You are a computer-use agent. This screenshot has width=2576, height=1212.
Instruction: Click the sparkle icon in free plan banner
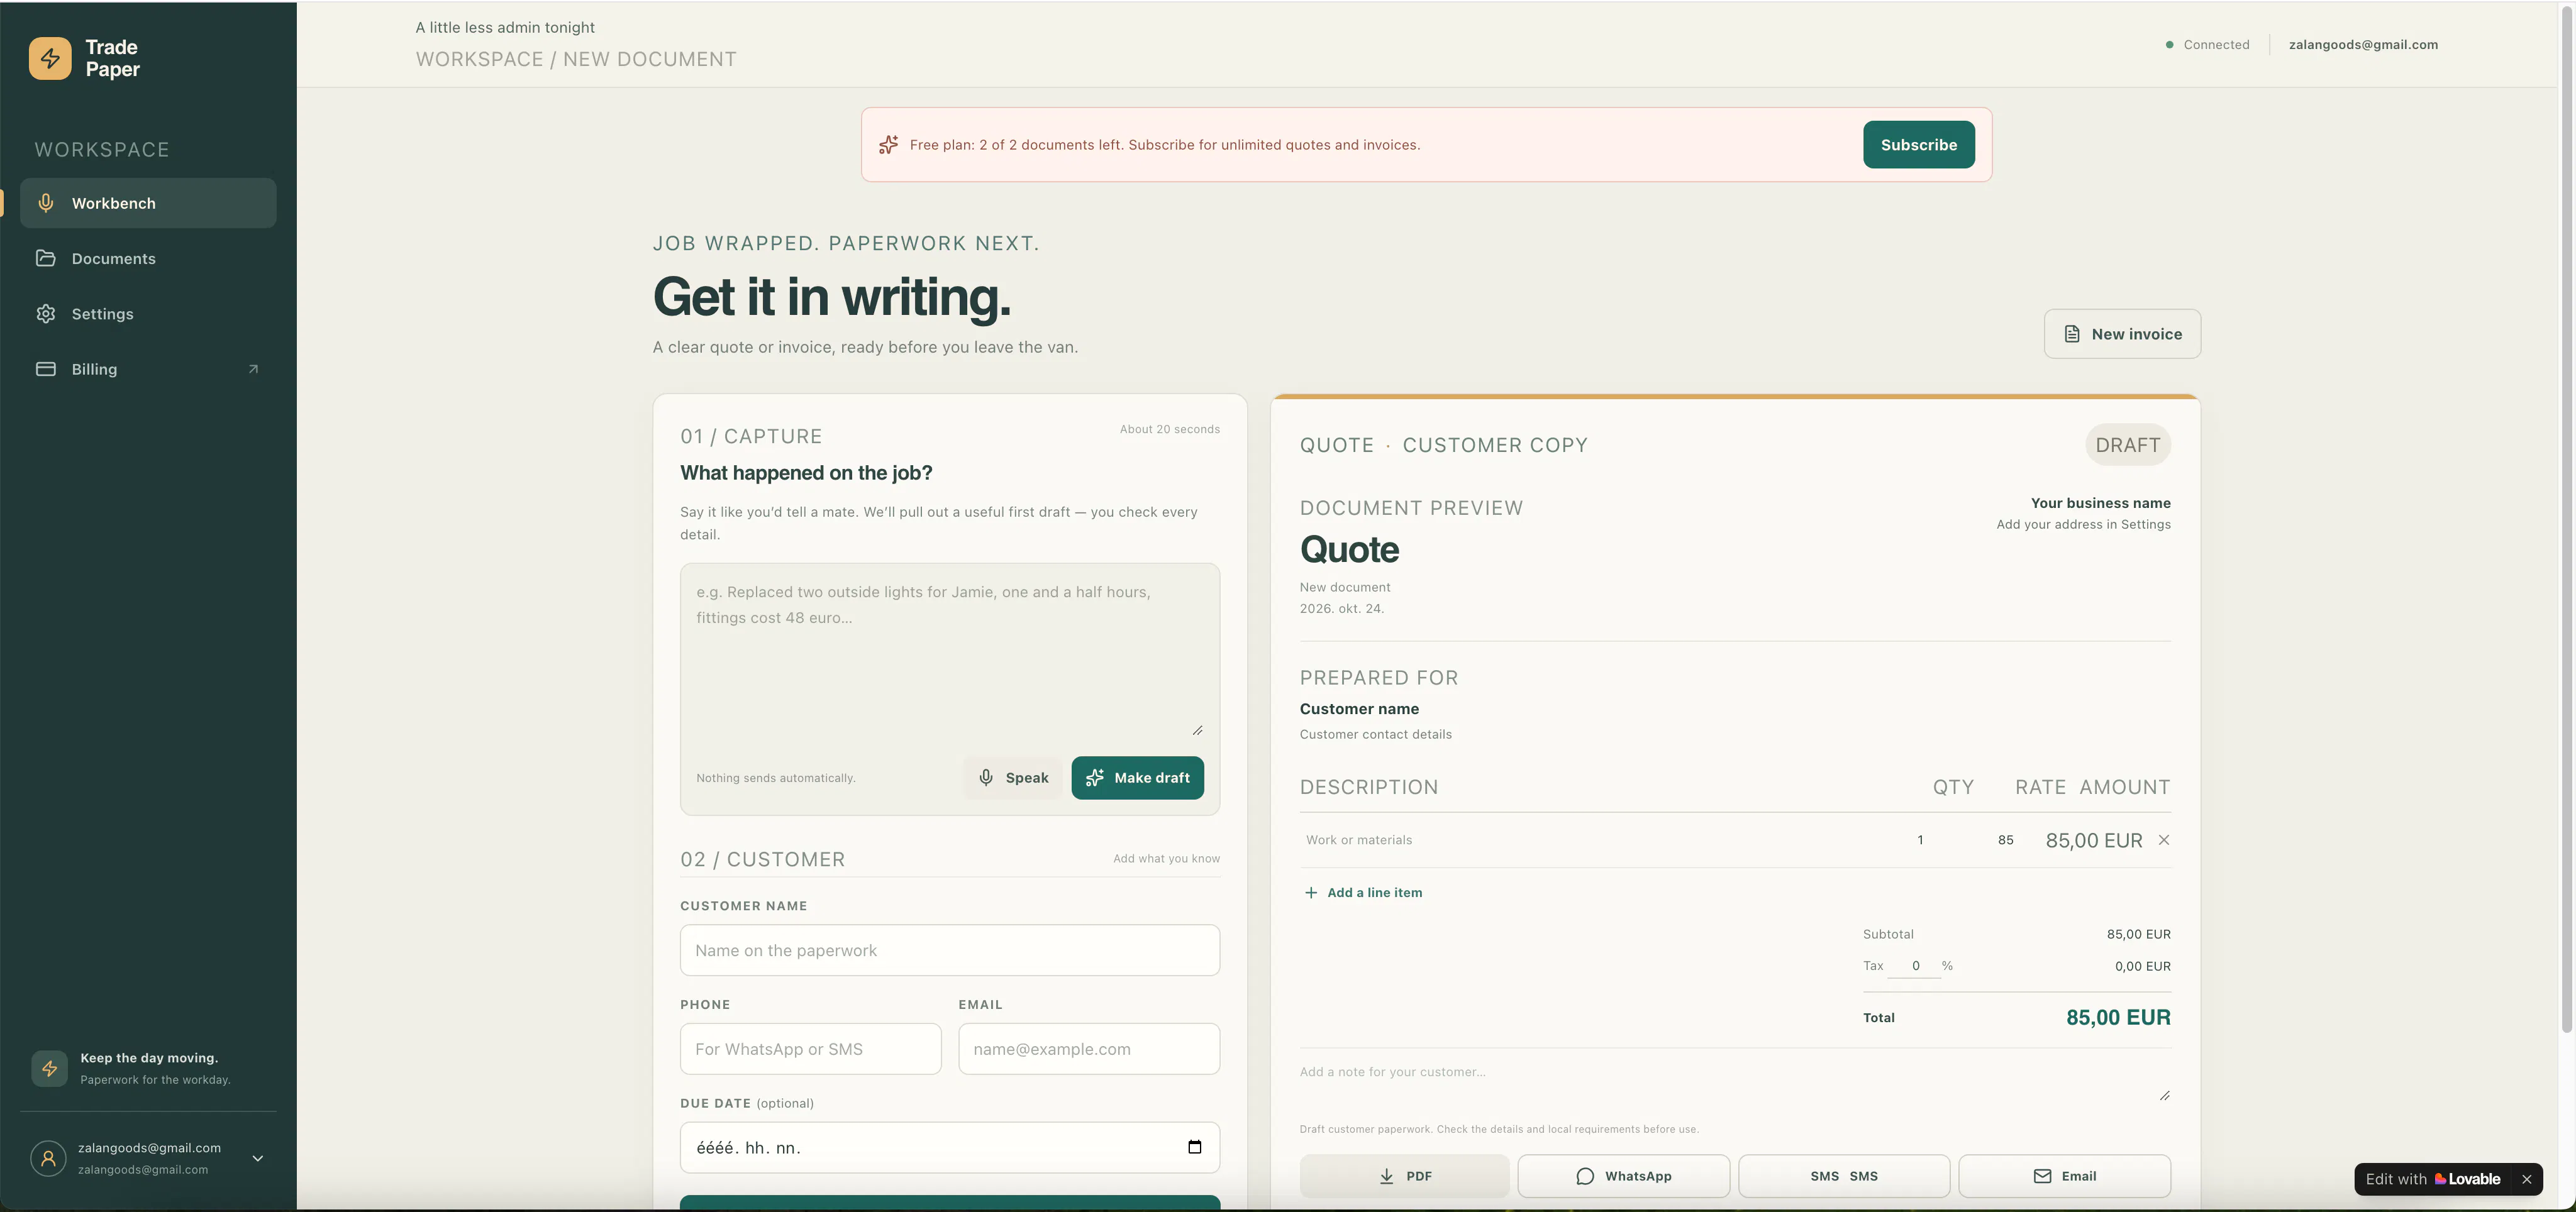(888, 145)
